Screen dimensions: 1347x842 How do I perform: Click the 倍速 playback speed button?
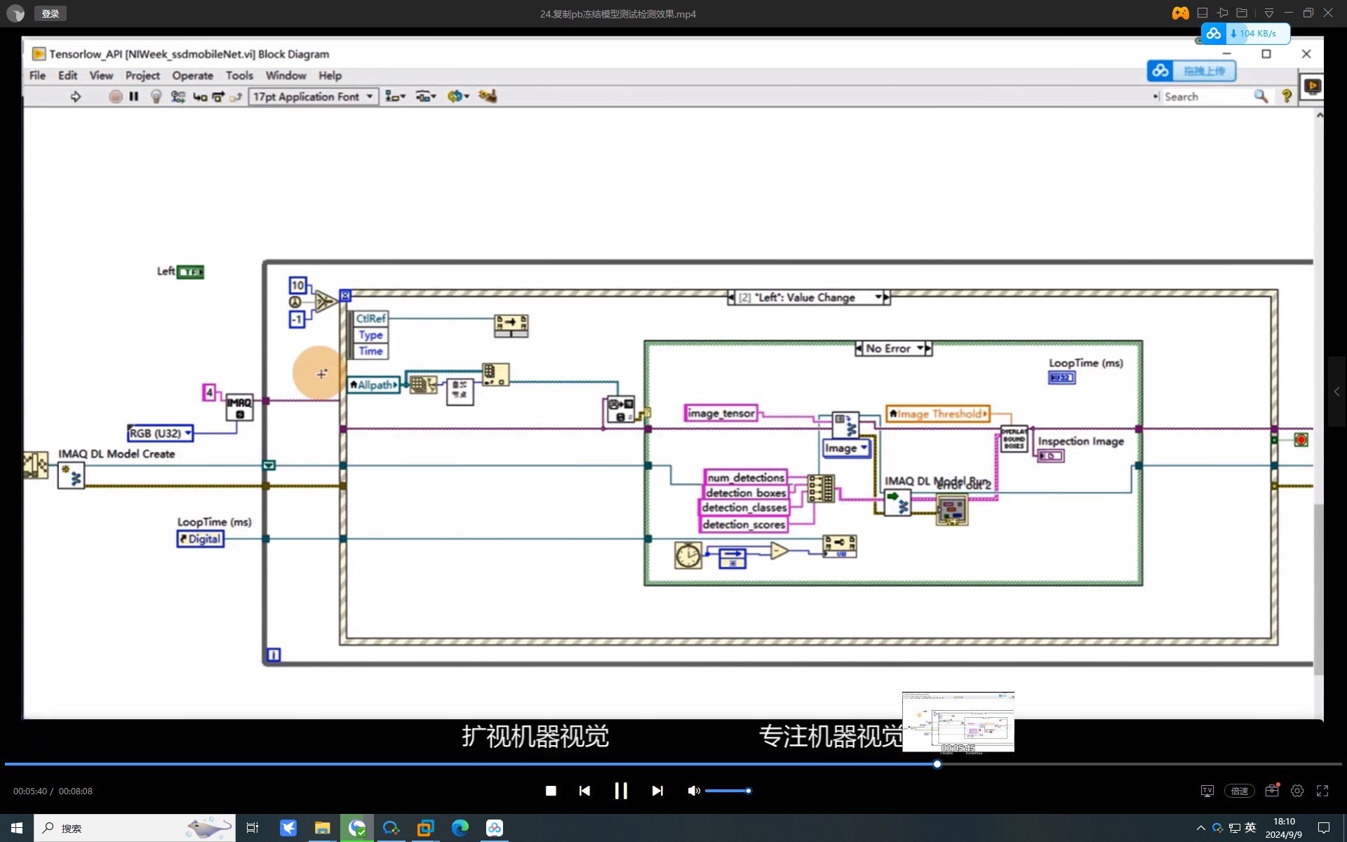(x=1239, y=791)
